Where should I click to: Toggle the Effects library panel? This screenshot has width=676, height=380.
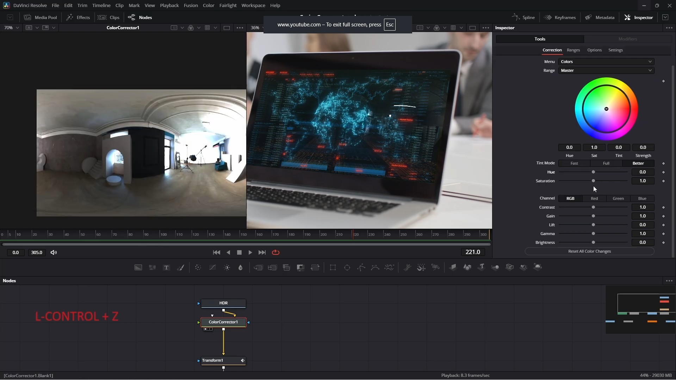(78, 17)
